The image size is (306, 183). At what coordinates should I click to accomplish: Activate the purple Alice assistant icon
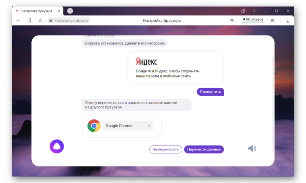click(57, 146)
